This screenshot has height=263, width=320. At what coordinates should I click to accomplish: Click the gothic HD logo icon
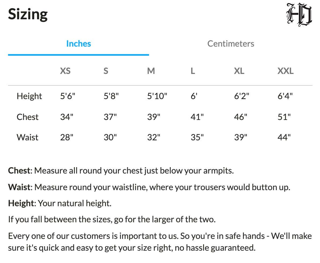(299, 14)
